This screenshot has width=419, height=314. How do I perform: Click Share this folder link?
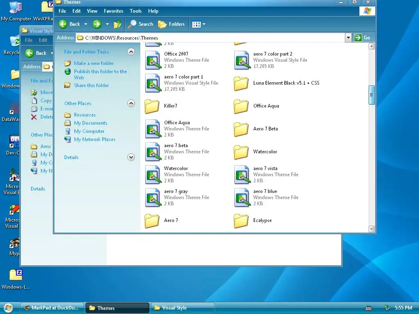[x=91, y=85]
